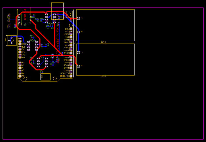206x142 pixels.
Task: Select the ICSP header footprint
Action: pyautogui.click(x=45, y=77)
